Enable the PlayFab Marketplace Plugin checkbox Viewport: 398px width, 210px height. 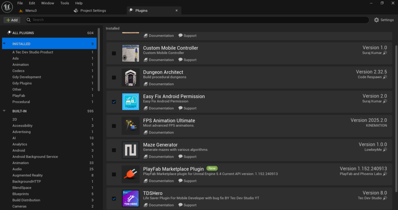point(114,174)
